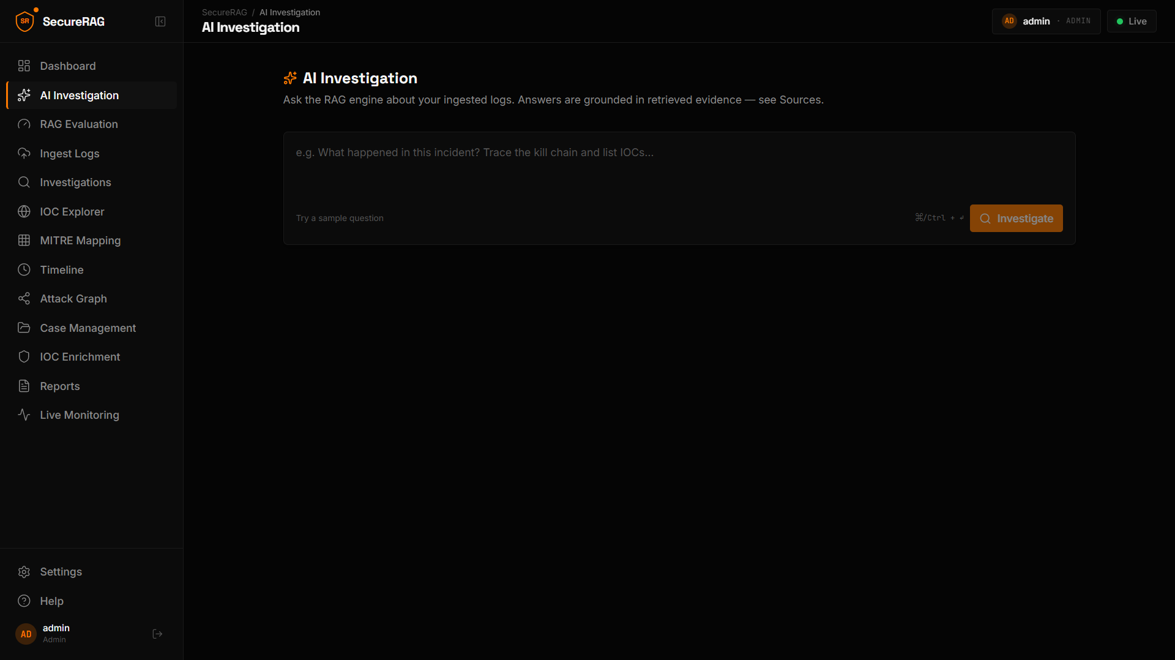This screenshot has width=1175, height=660.
Task: Click the AI Investigation breadcrumb
Action: coord(289,12)
